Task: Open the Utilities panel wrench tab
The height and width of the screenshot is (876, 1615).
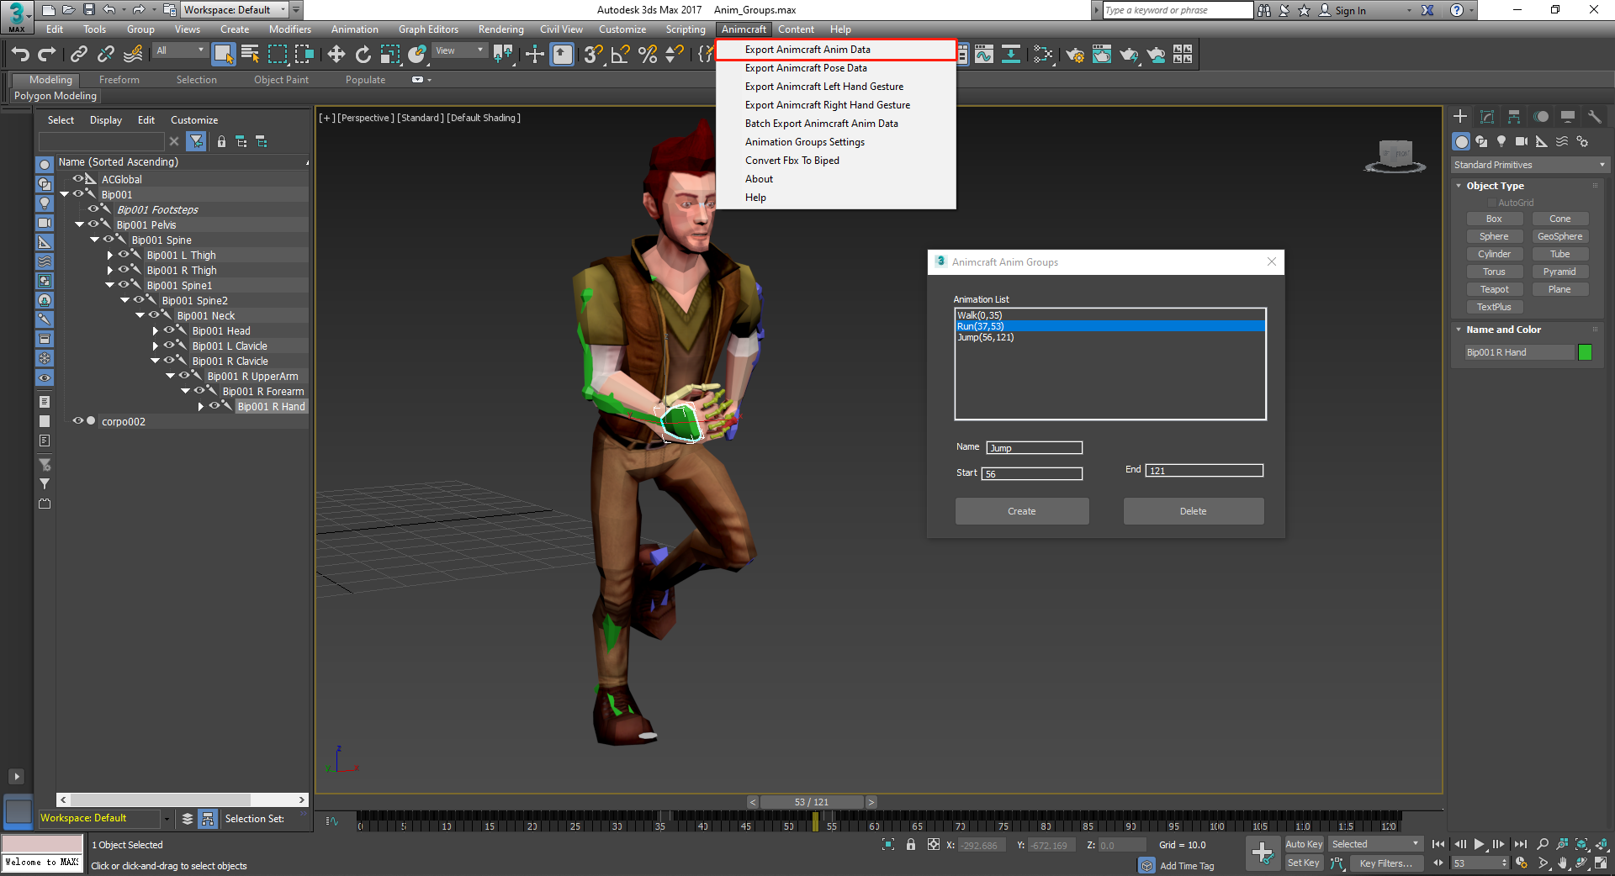Action: coord(1595,117)
